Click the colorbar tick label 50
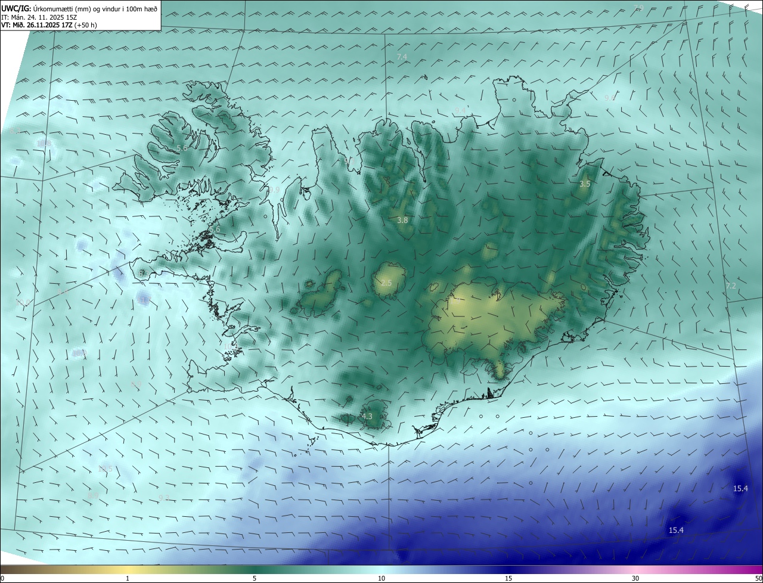Viewport: 763px width, 583px height. pos(758,578)
